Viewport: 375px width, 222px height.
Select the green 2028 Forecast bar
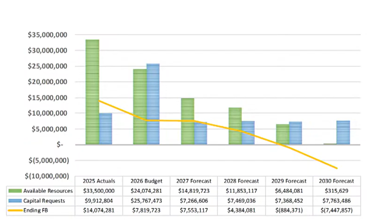pyautogui.click(x=235, y=126)
